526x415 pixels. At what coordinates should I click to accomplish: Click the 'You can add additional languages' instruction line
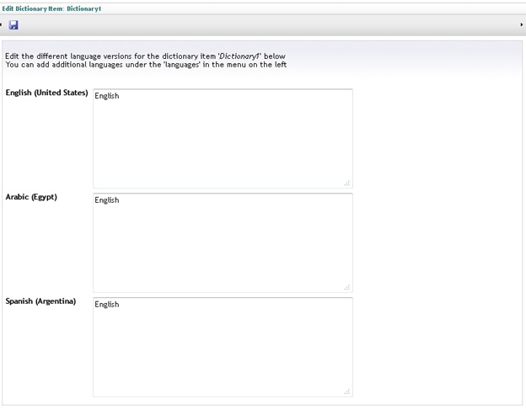pyautogui.click(x=146, y=65)
